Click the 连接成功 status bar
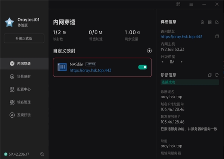The width and height of the screenshot is (224, 159). [190, 82]
